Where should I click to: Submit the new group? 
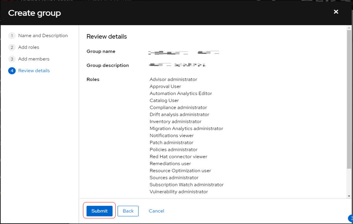tap(99, 211)
